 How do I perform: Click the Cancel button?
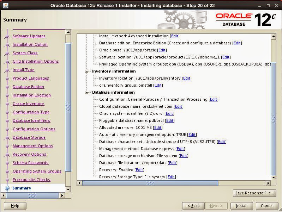(267, 206)
